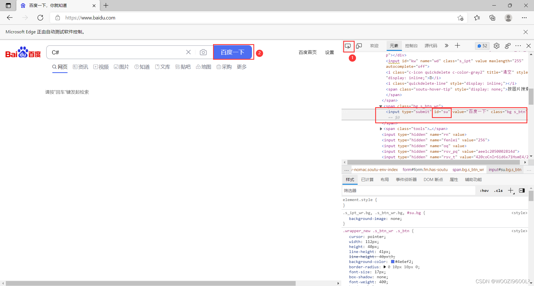This screenshot has width=534, height=286.
Task: Click the 百度一下 search button
Action: pyautogui.click(x=233, y=52)
